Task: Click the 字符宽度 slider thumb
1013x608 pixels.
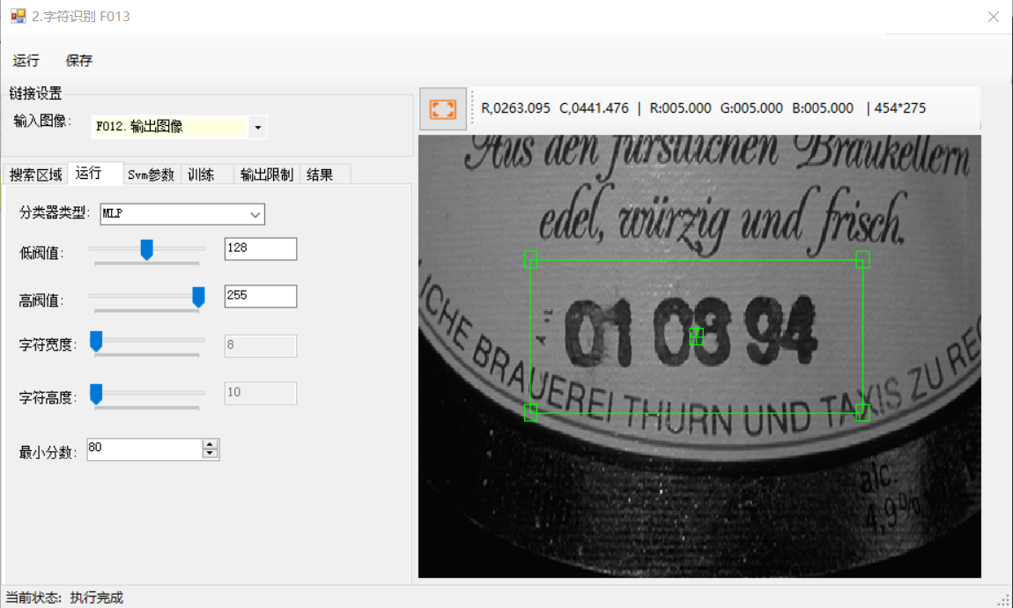Action: tap(96, 341)
